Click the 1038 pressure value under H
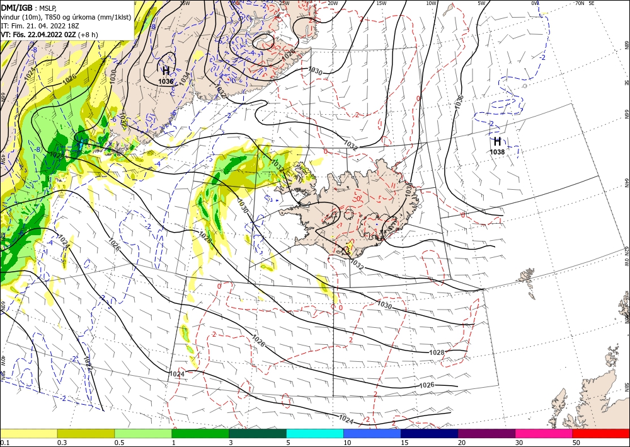630x447 pixels. click(497, 152)
